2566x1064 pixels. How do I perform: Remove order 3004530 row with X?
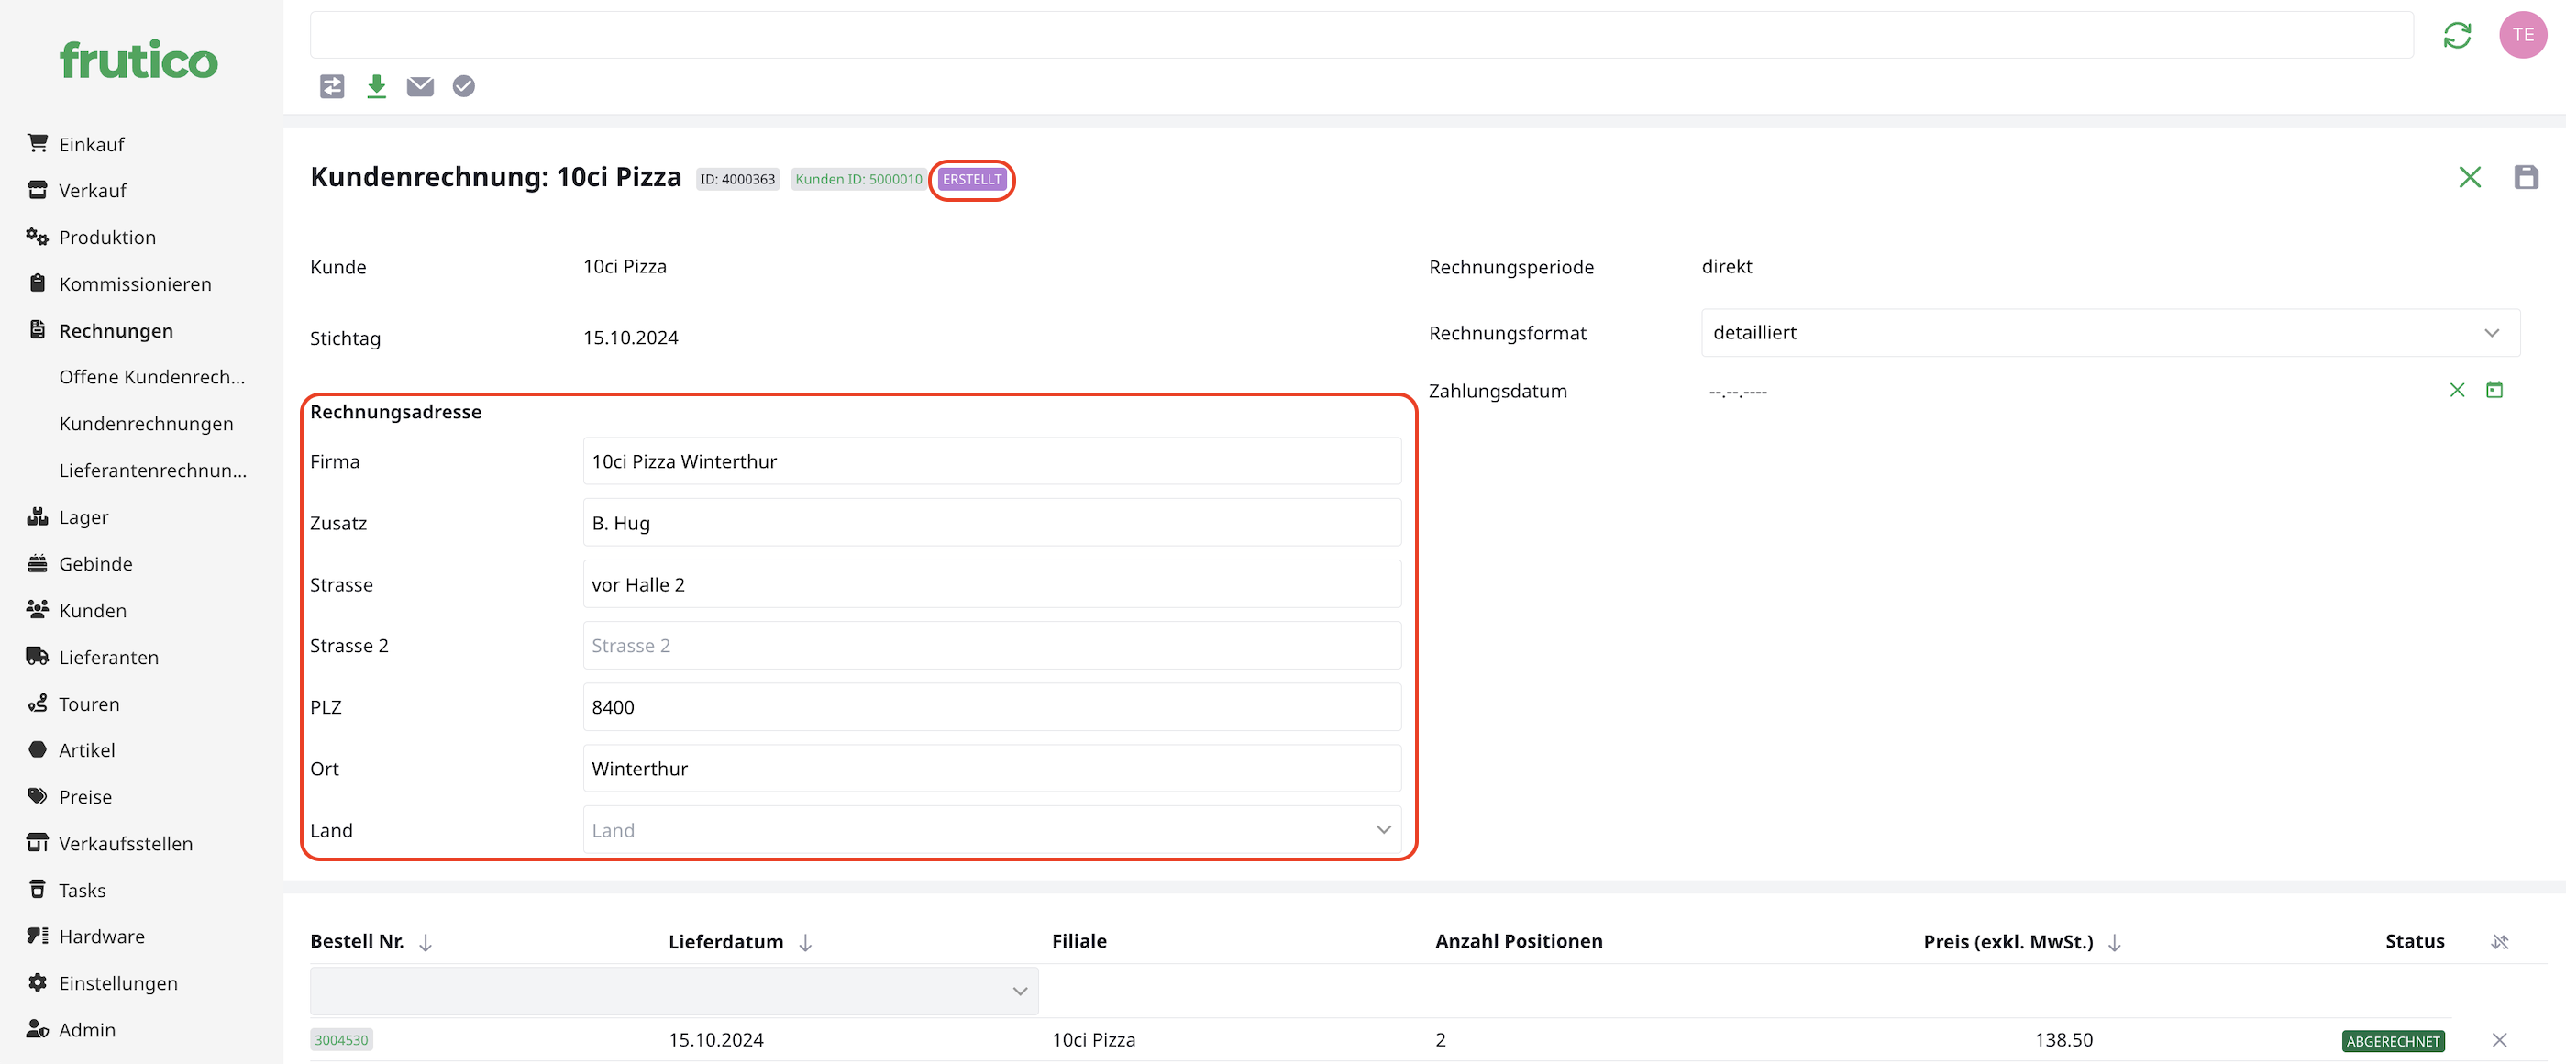pos(2499,1040)
